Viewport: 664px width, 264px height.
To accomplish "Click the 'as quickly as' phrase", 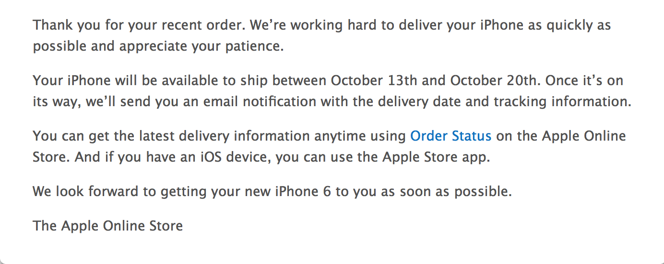I will pyautogui.click(x=569, y=25).
